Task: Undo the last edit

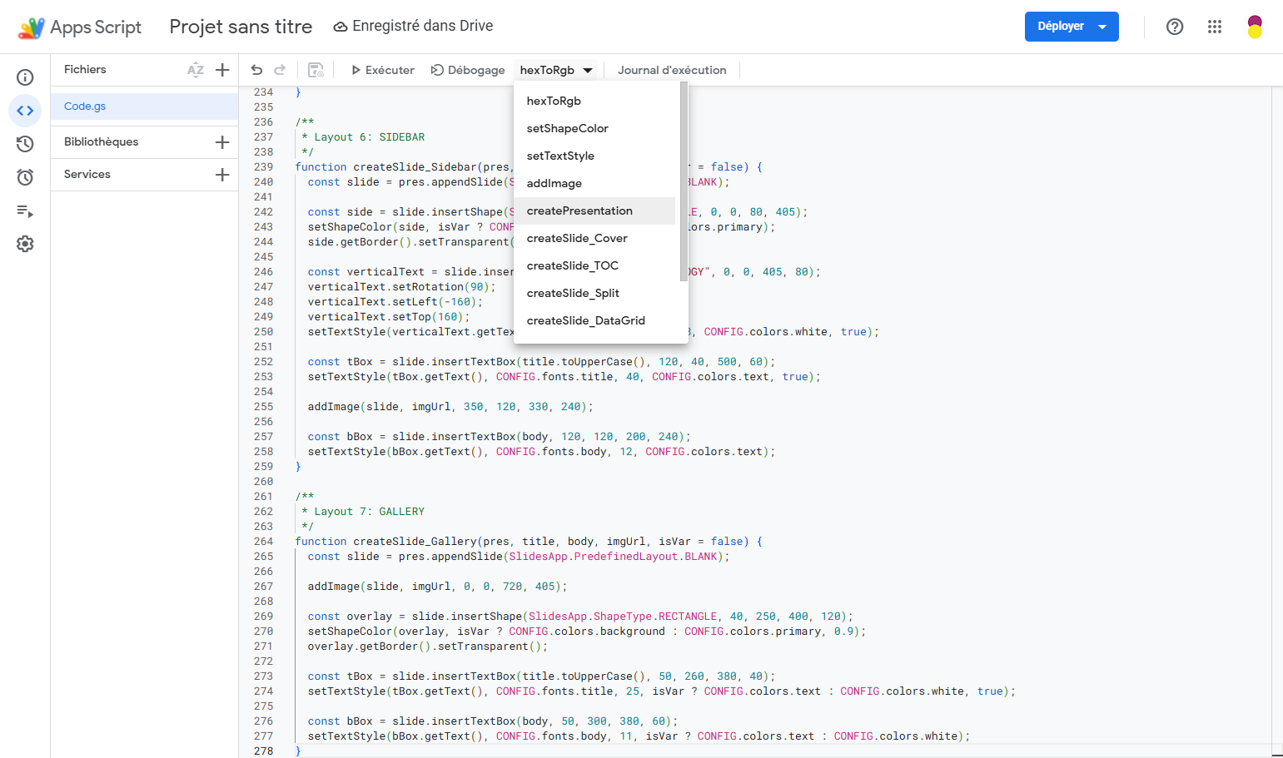Action: point(256,70)
